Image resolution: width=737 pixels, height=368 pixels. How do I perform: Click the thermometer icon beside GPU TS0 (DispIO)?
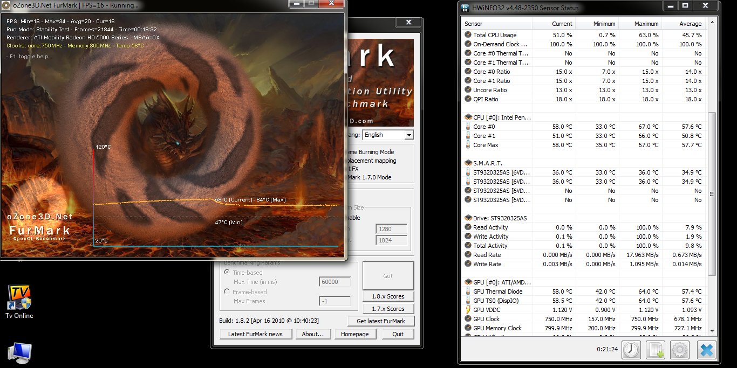(468, 301)
